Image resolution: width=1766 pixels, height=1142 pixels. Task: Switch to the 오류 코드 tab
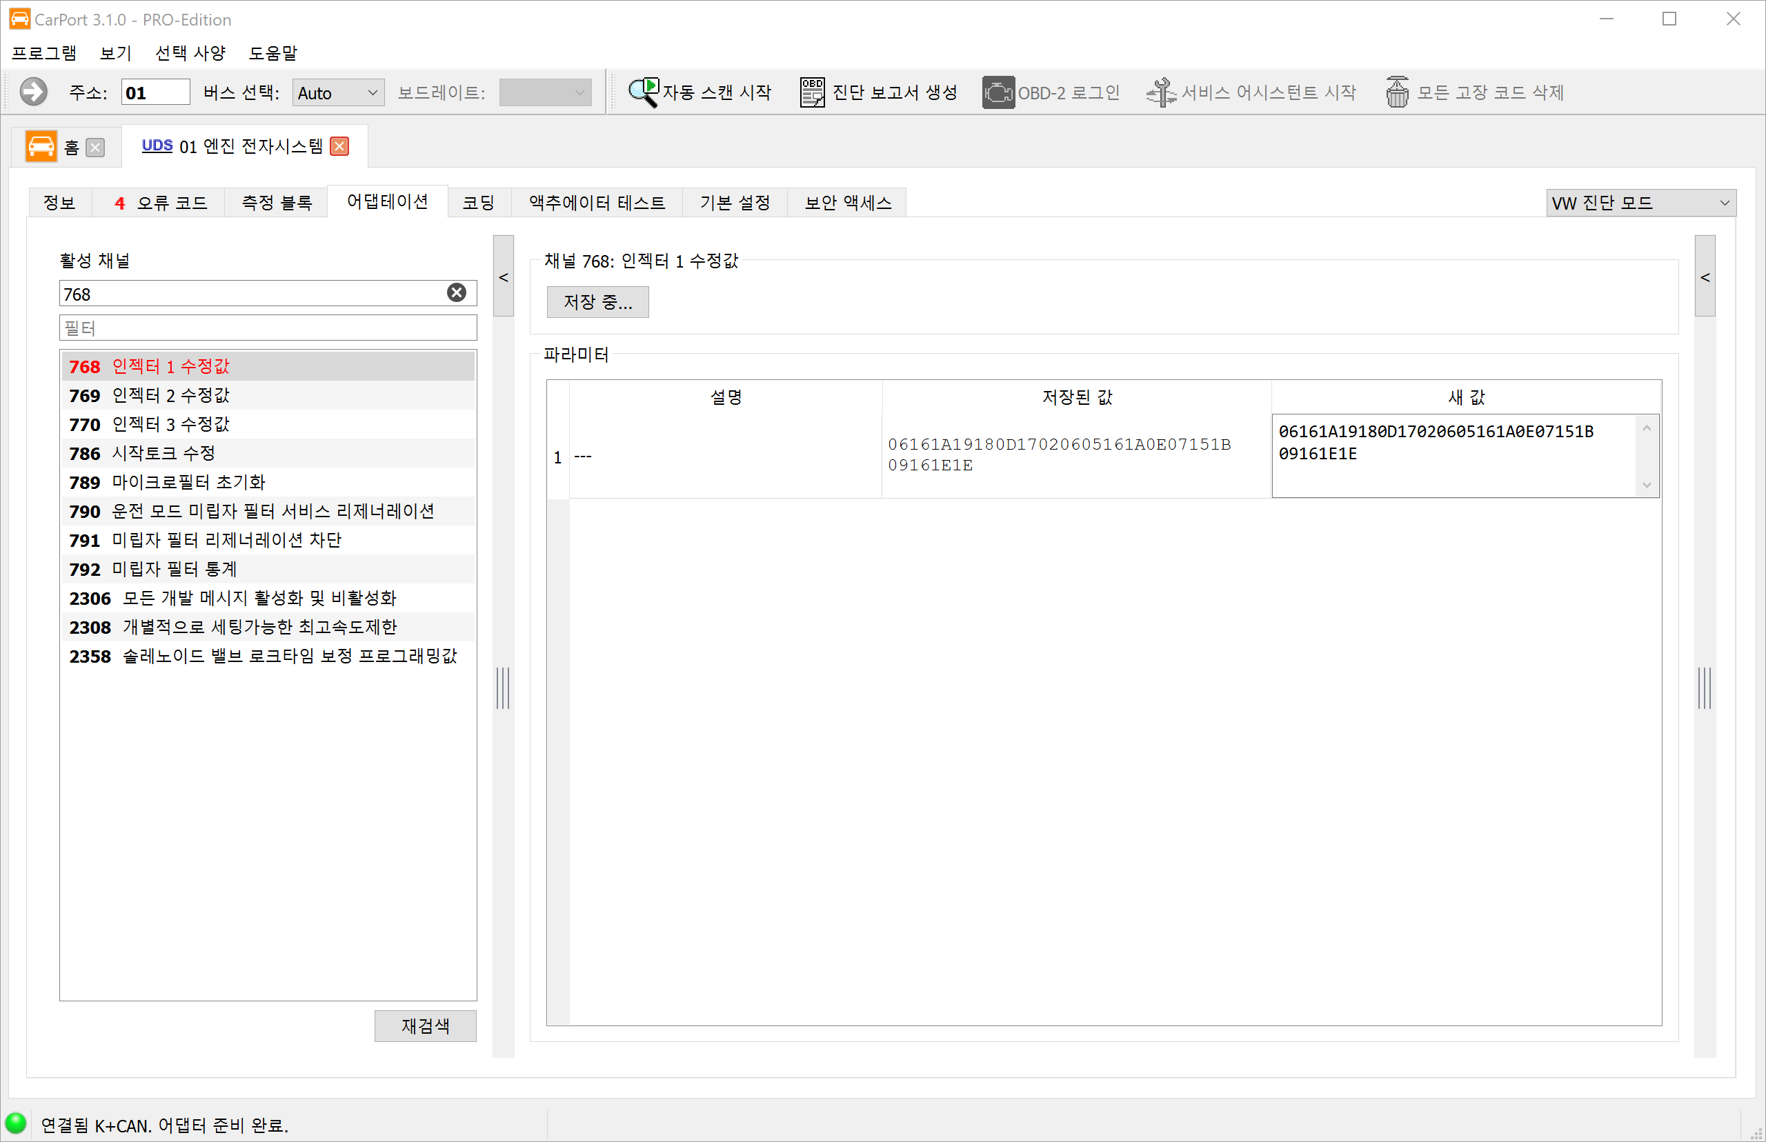pos(160,203)
